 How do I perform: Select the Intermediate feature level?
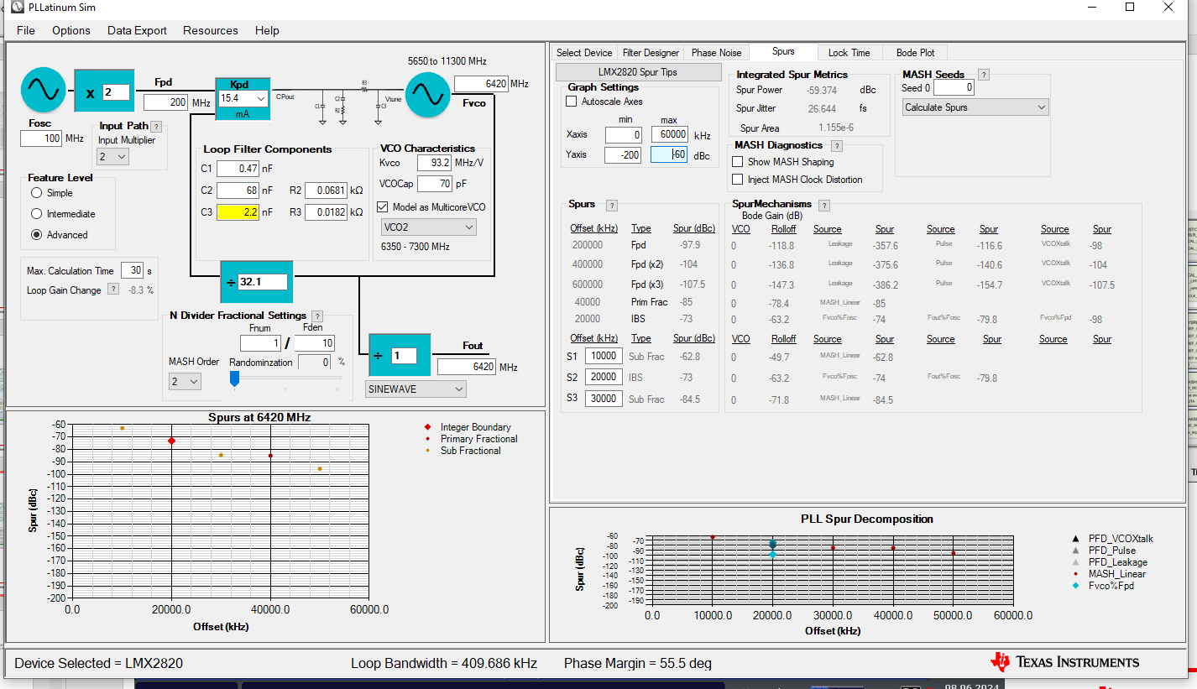pyautogui.click(x=37, y=214)
